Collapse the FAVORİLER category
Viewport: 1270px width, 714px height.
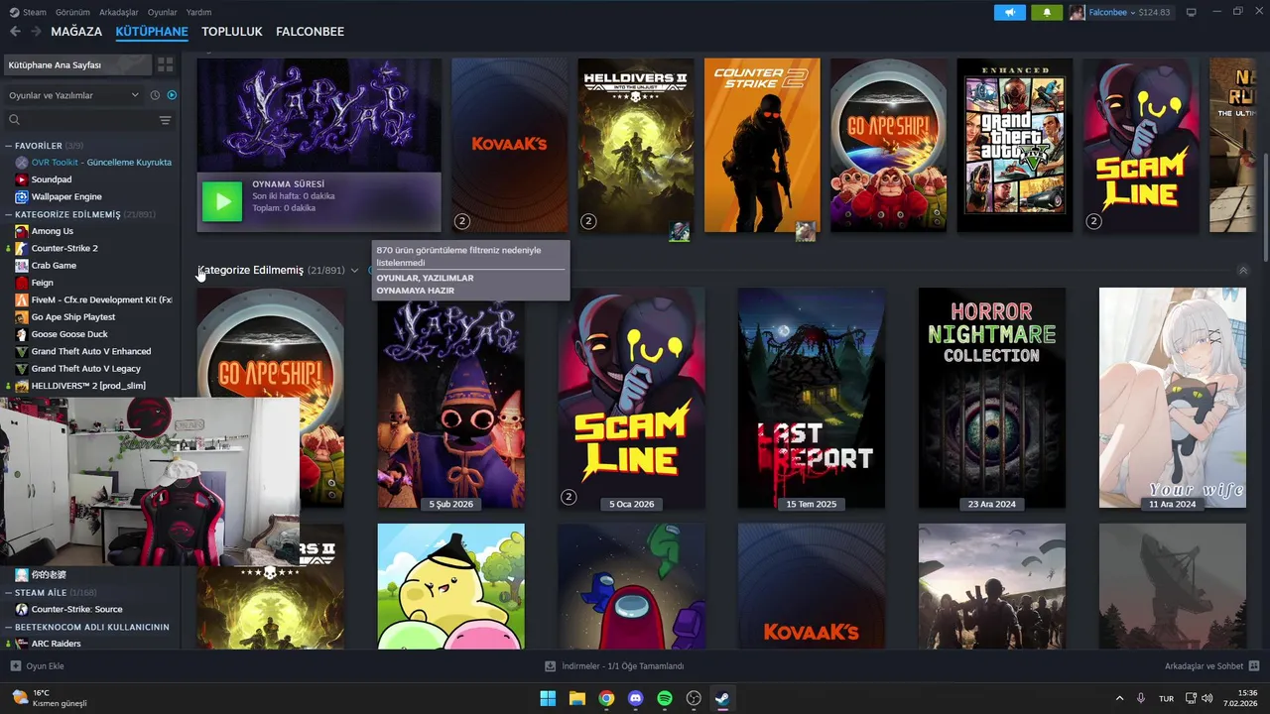pyautogui.click(x=9, y=146)
